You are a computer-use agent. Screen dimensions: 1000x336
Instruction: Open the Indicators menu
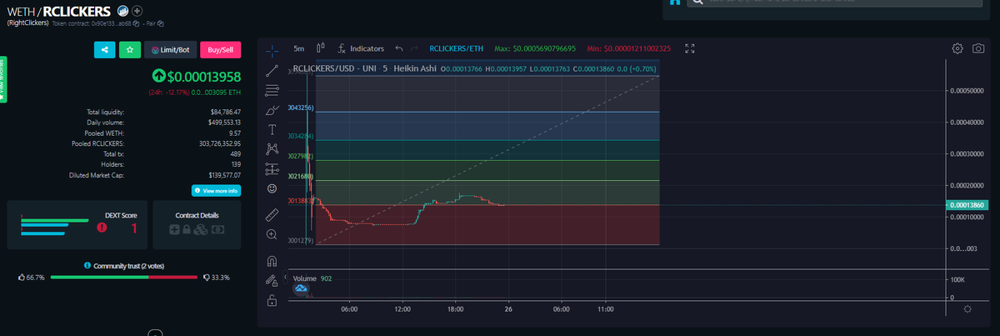pos(361,48)
